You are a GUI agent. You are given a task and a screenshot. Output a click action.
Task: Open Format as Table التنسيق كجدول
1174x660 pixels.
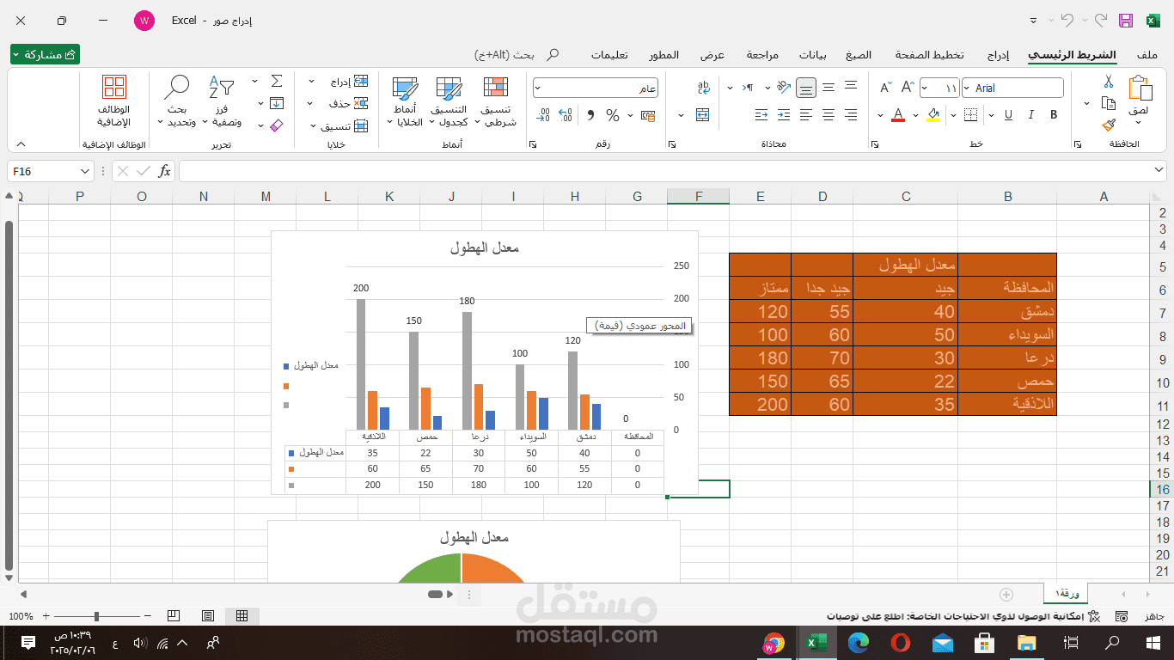click(449, 101)
